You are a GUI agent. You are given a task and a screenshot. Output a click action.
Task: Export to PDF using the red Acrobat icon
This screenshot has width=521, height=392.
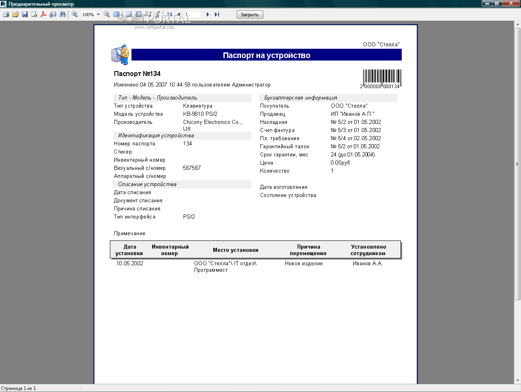click(44, 14)
